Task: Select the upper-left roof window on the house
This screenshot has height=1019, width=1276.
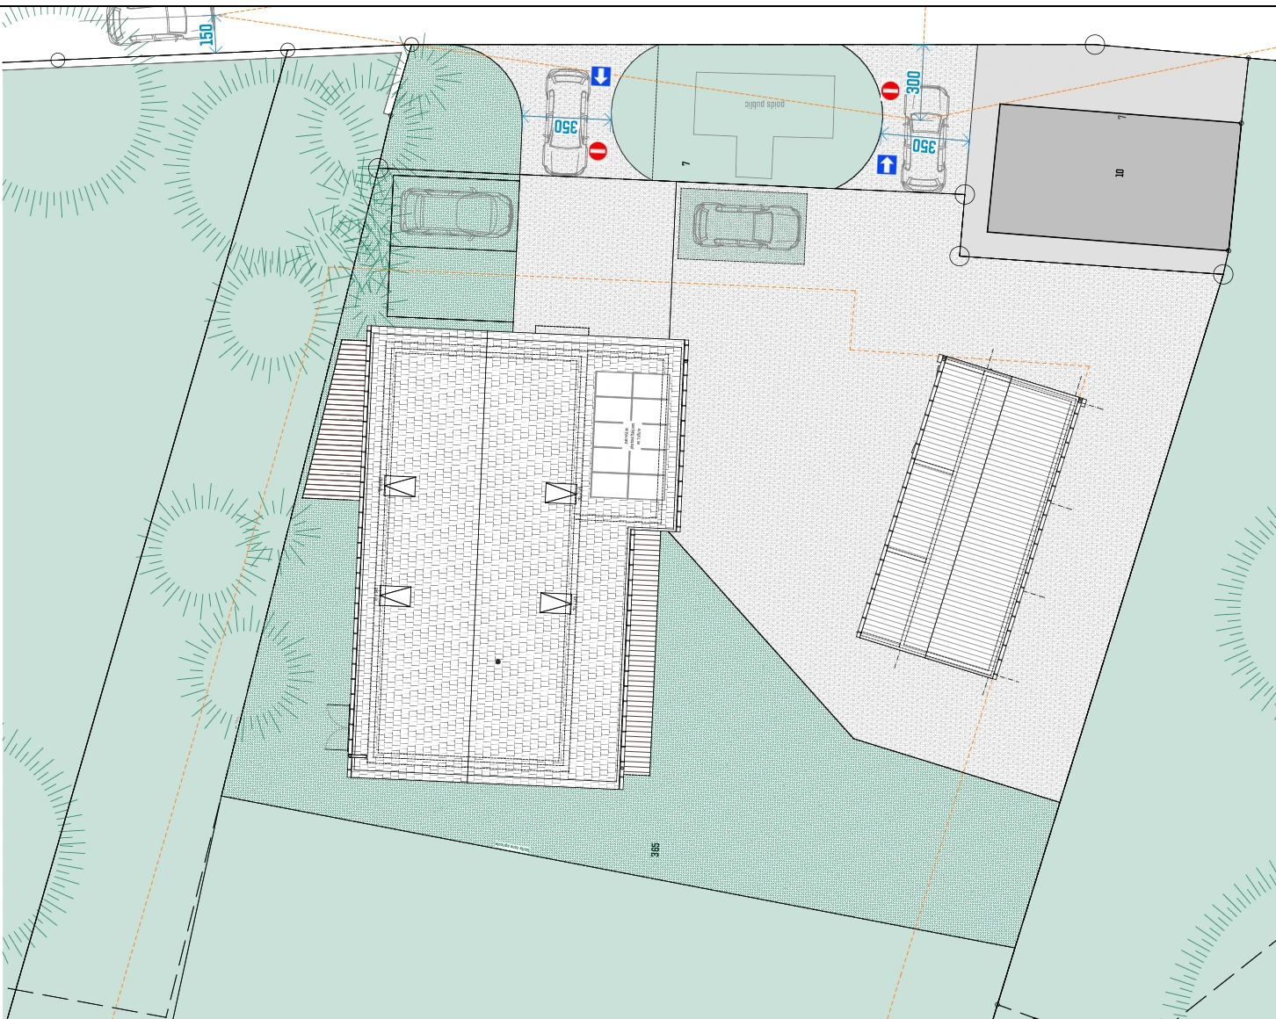Action: point(399,486)
